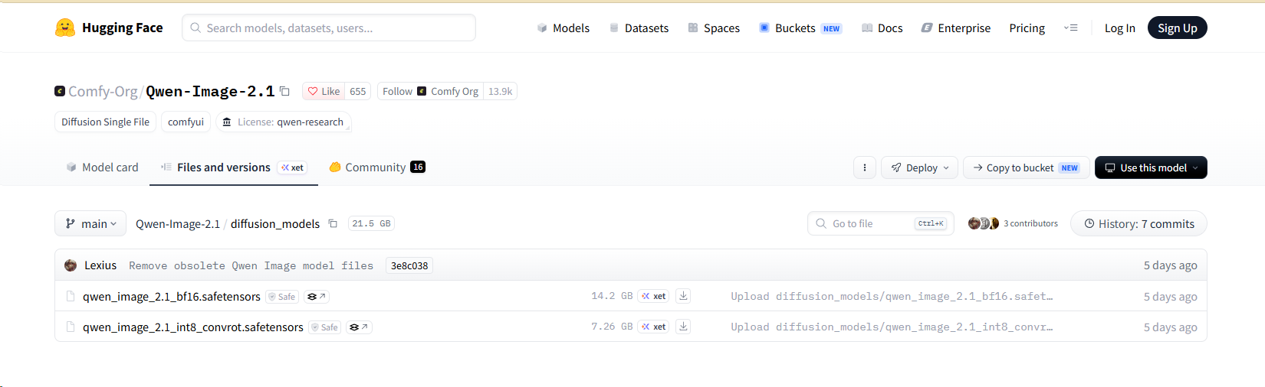Select the Diffusion Single File tag
The height and width of the screenshot is (387, 1265).
(105, 122)
